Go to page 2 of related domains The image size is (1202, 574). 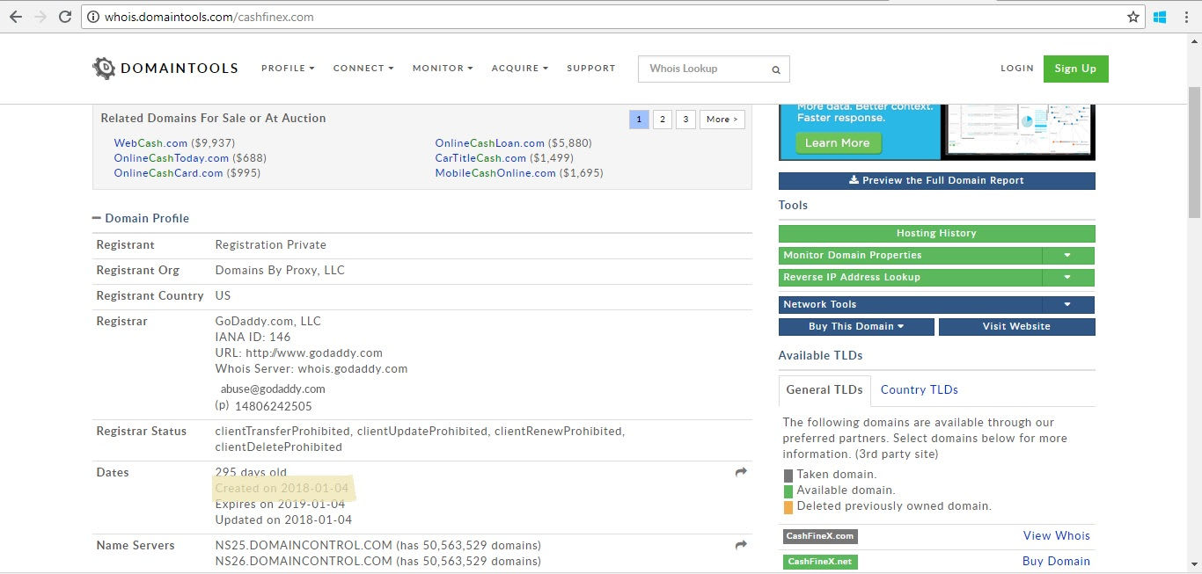click(x=663, y=120)
